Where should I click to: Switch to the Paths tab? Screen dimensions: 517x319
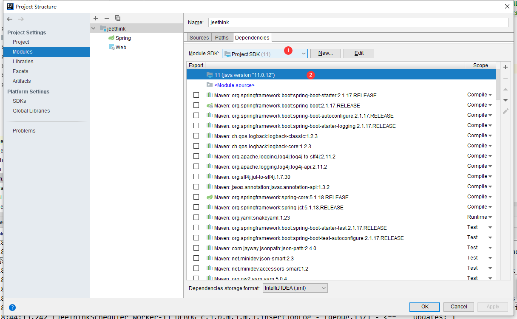222,37
